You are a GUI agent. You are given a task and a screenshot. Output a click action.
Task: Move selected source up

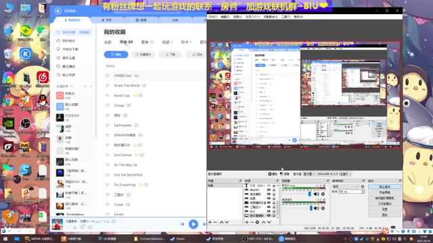pos(264,222)
